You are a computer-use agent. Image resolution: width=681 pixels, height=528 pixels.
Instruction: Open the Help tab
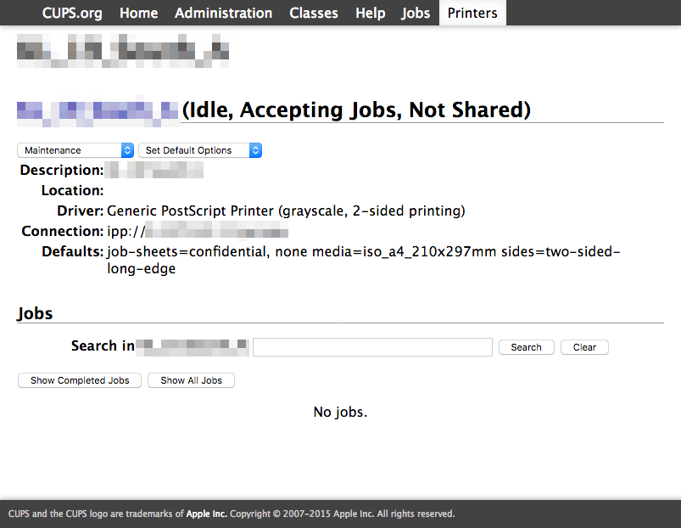click(x=370, y=13)
